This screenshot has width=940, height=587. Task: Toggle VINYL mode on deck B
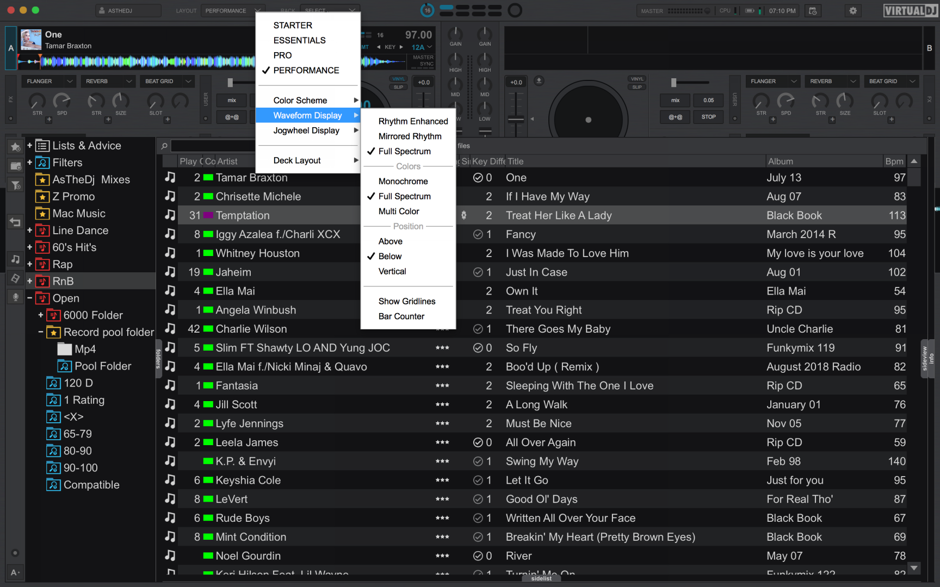coord(636,79)
